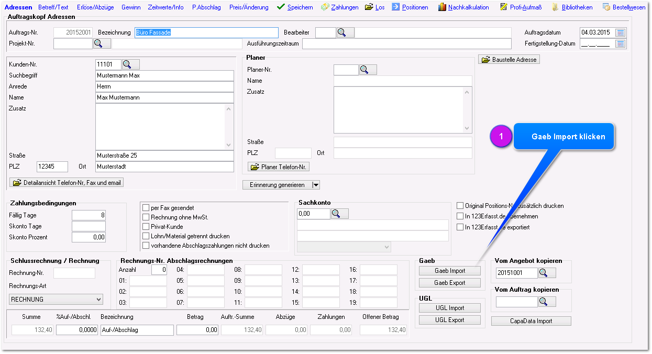Open the Fertigstellung-Datum calendar picker
This screenshot has width=652, height=354.
tap(621, 44)
